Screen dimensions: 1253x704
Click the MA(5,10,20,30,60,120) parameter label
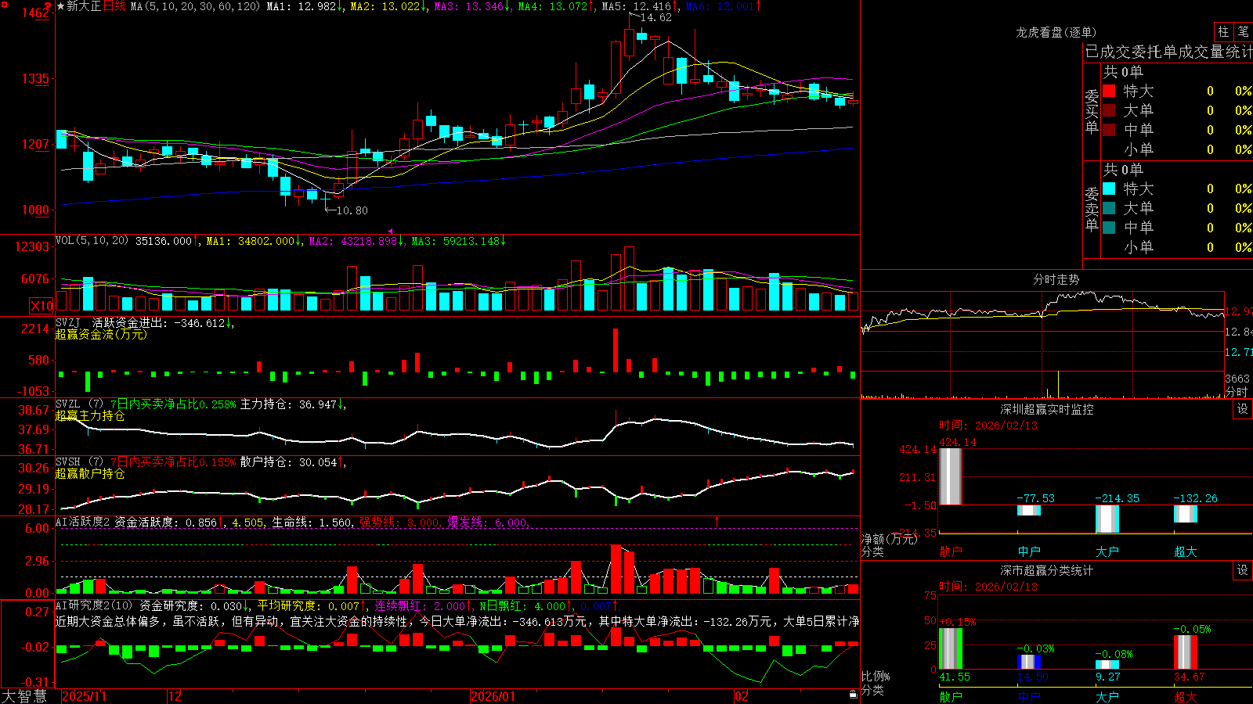tap(195, 6)
